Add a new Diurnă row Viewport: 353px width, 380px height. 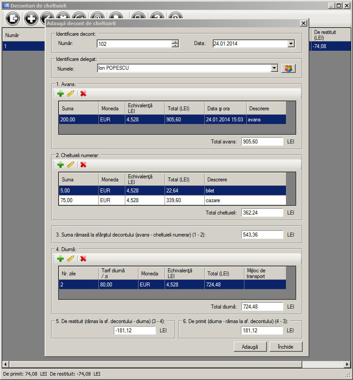pos(60,259)
